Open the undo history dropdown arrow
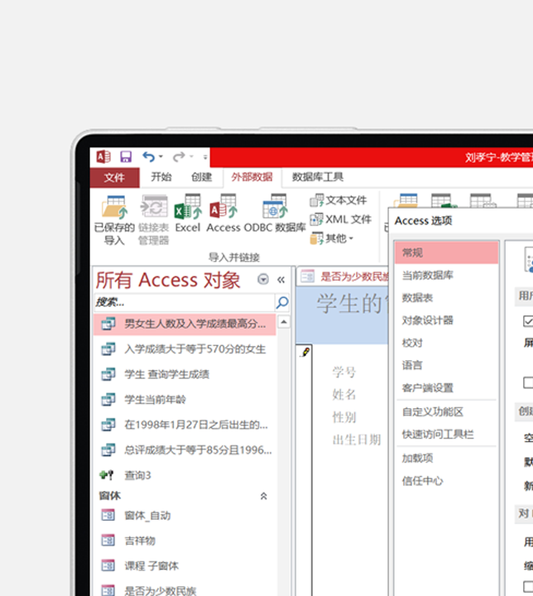 click(x=161, y=156)
